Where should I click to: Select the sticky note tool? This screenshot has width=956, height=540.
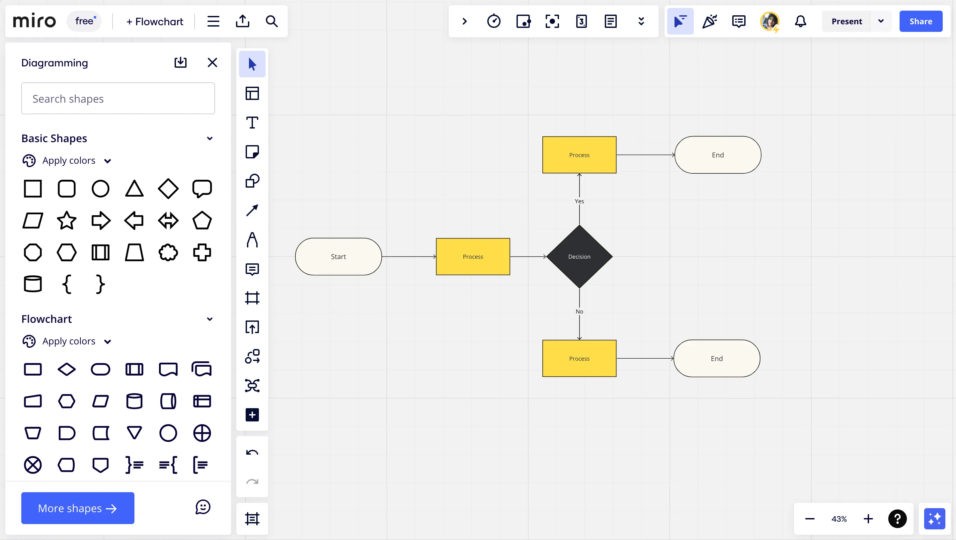[x=252, y=152]
